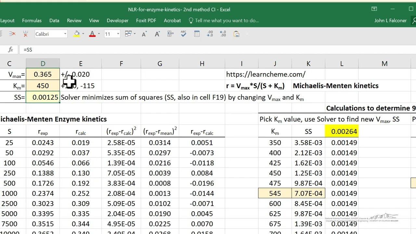Click the 'Tell me what you want to do' box
Image resolution: width=416 pixels, height=234 pixels.
coord(227,20)
